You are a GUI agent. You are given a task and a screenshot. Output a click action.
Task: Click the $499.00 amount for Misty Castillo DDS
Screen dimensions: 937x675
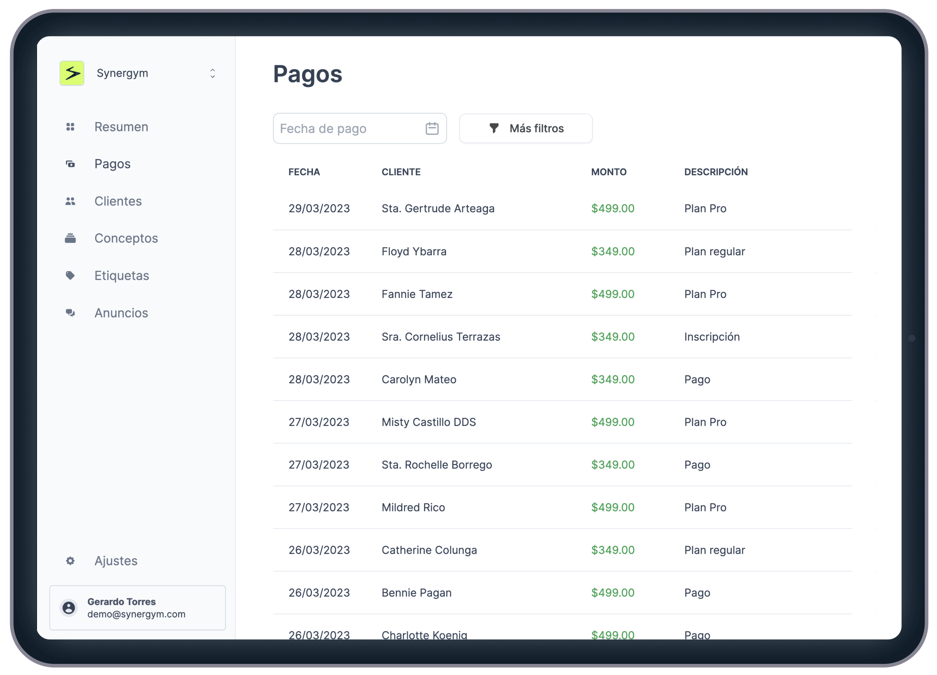click(x=612, y=422)
